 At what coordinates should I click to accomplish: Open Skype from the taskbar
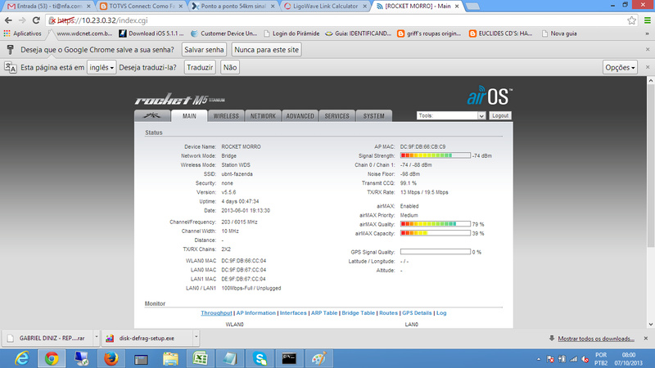tap(260, 358)
